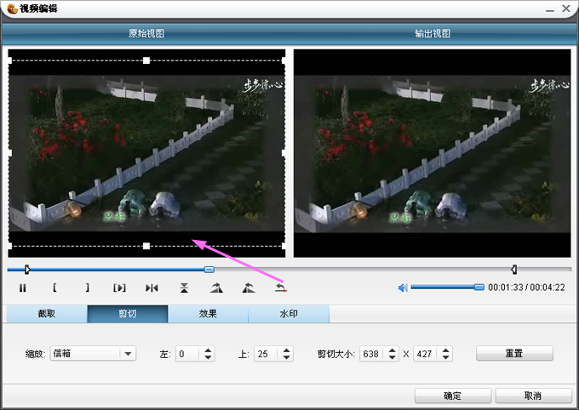Image resolution: width=579 pixels, height=410 pixels.
Task: Click the 重置 reset button
Action: [514, 353]
